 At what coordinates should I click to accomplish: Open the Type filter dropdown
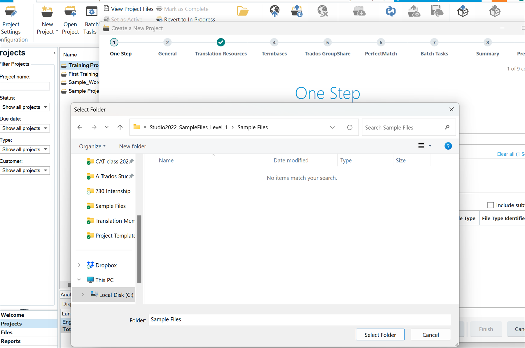click(x=25, y=149)
